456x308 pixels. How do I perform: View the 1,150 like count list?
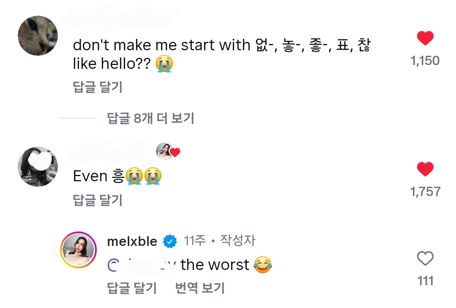pyautogui.click(x=425, y=61)
